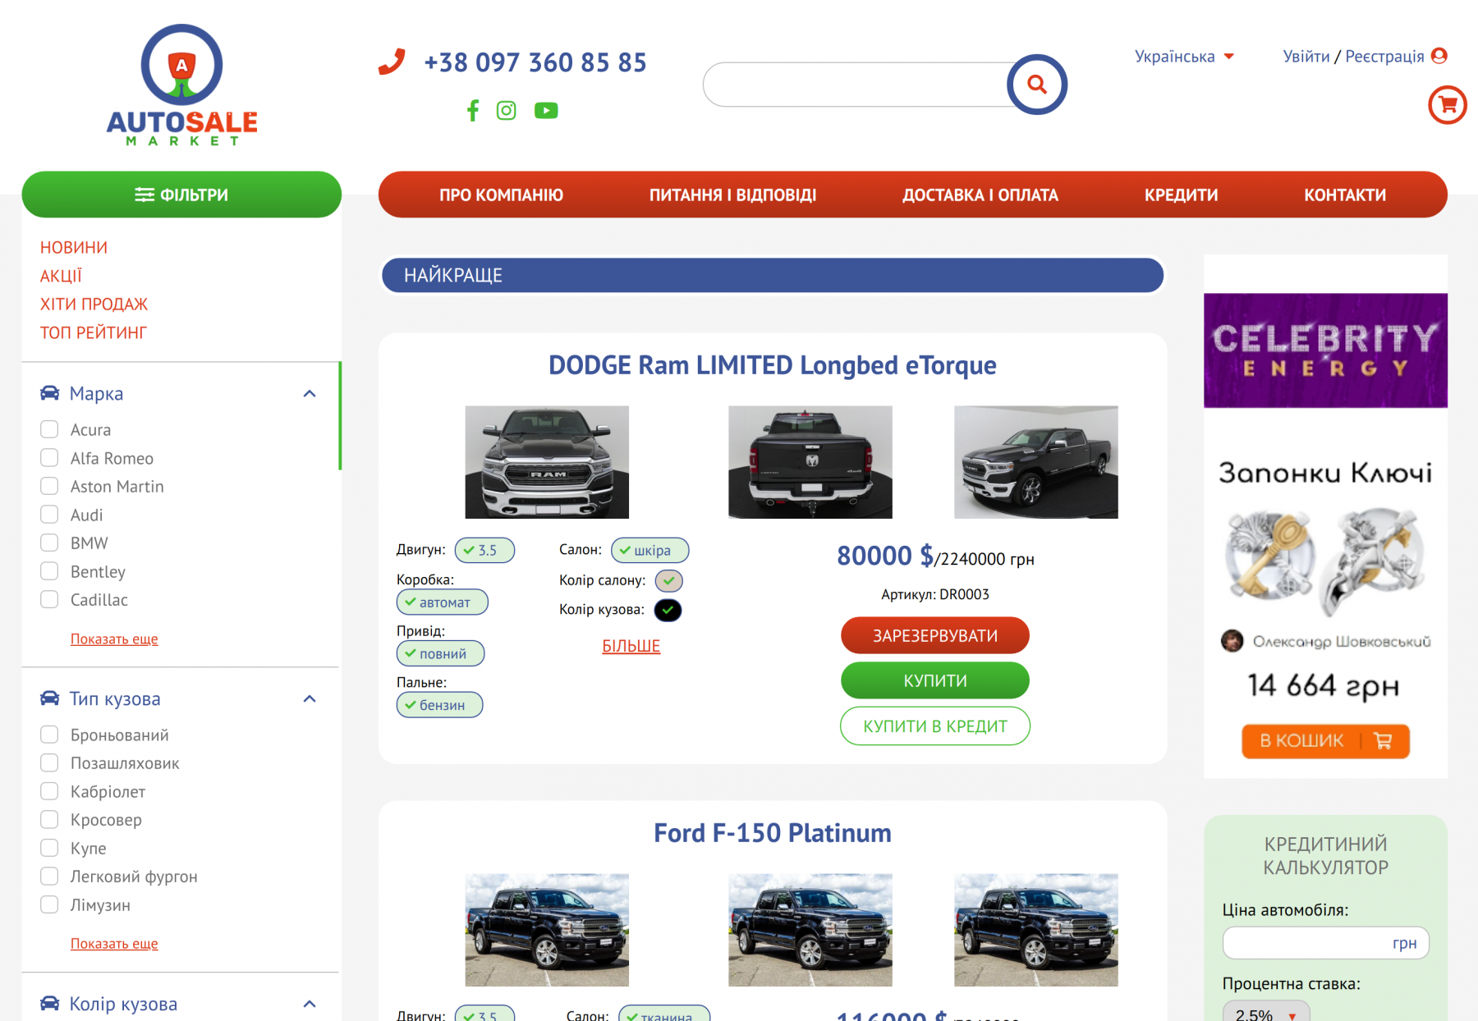This screenshot has width=1478, height=1021.
Task: Open the НОВИНИ sidebar link
Action: click(74, 248)
